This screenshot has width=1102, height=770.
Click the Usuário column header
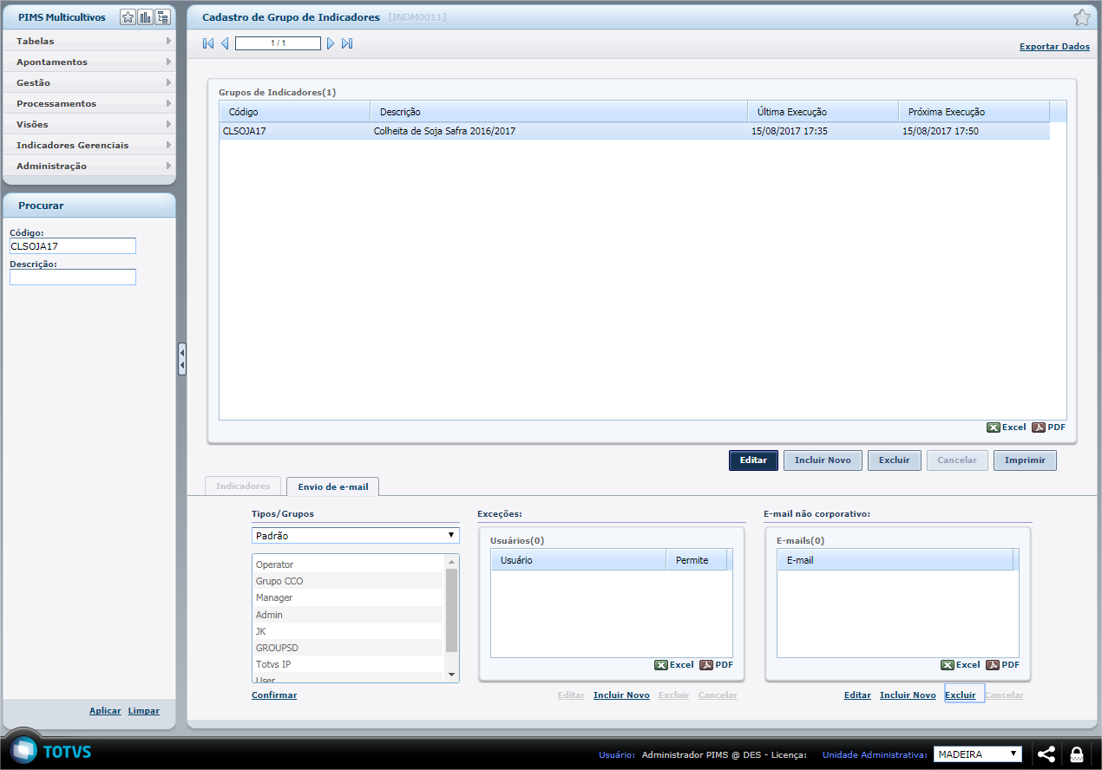(x=578, y=560)
